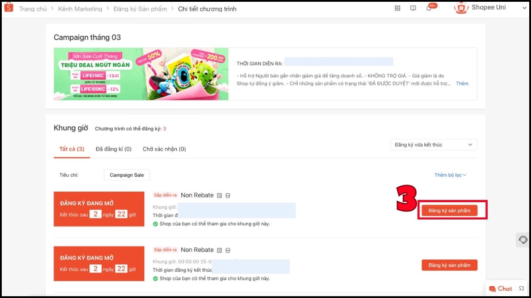Select the 'Campaign Sale' criteria chip

tap(127, 175)
